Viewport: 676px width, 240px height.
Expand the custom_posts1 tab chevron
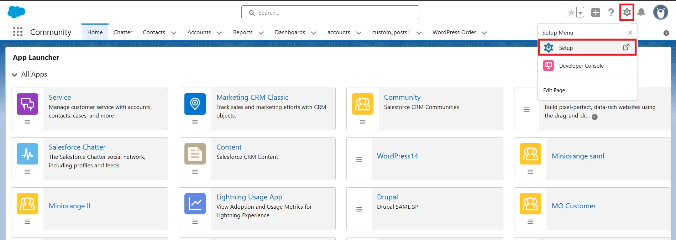point(419,33)
